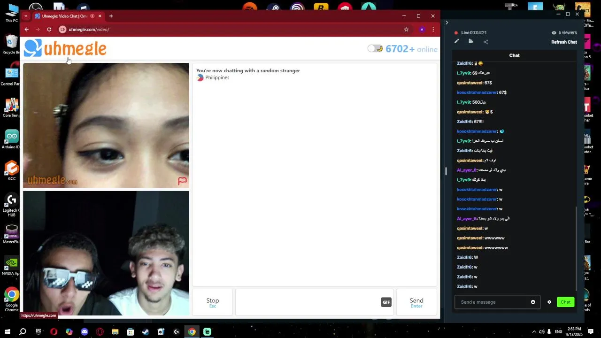Open File Explorer from taskbar
This screenshot has height=338, width=601.
click(115, 332)
